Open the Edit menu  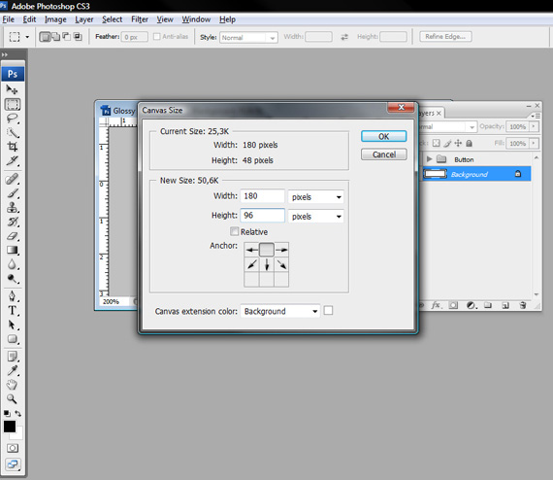[x=29, y=19]
